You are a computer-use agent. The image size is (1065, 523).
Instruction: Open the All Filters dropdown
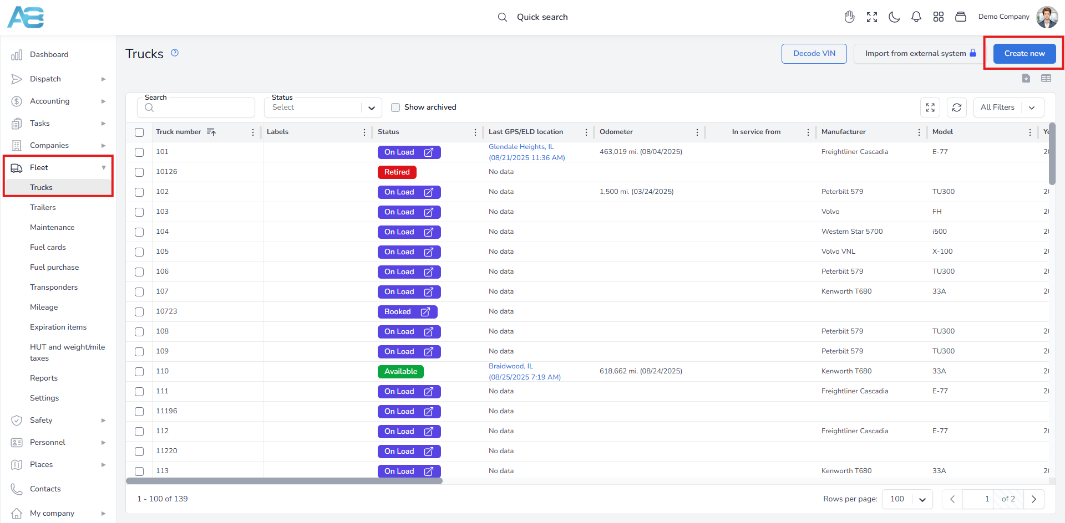1008,107
